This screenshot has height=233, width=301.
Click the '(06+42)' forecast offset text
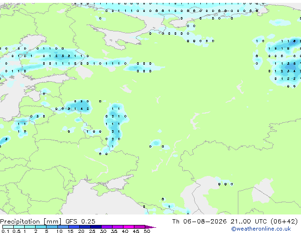(284, 222)
